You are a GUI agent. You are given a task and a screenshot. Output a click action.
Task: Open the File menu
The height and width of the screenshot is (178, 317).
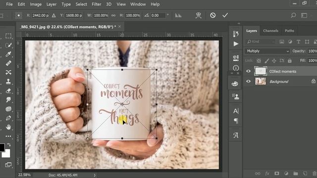tap(9, 4)
